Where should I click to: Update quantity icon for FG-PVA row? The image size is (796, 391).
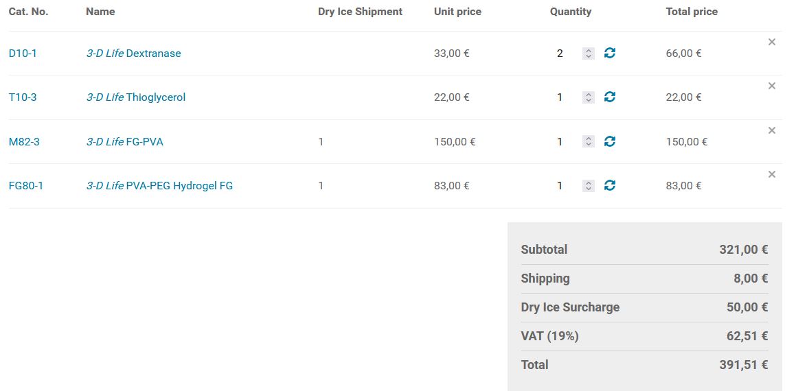[x=609, y=141]
